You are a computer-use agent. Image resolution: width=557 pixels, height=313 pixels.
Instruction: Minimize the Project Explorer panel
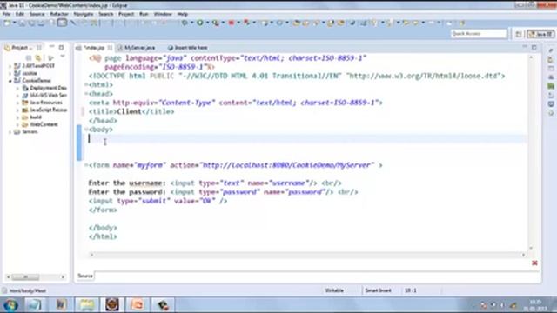52,47
